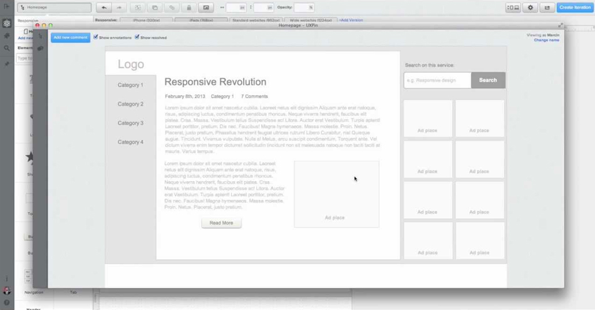
Task: Click the Opacity input field
Action: (304, 7)
